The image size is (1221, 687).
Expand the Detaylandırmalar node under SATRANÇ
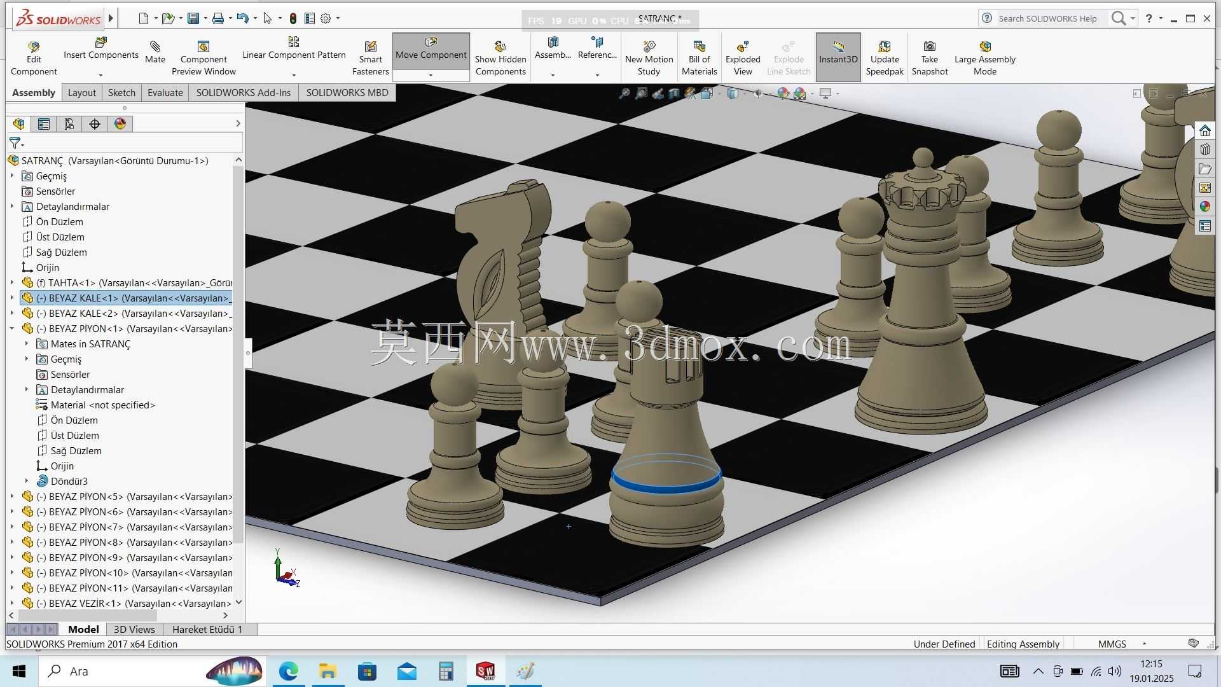coord(12,206)
